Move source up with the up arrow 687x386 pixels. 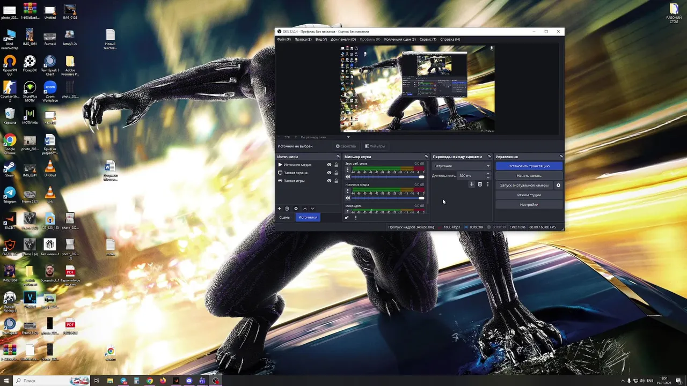(305, 209)
